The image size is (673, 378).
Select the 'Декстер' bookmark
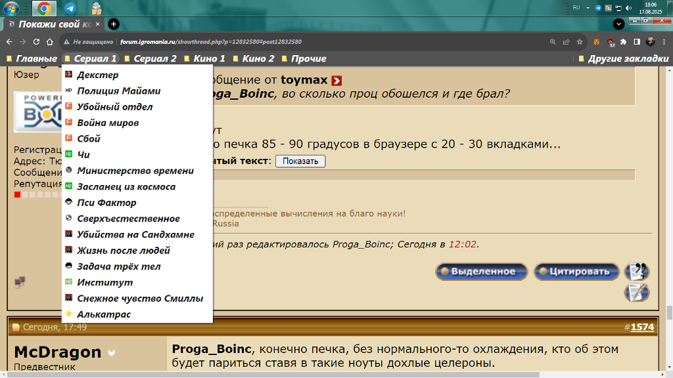click(x=137, y=75)
